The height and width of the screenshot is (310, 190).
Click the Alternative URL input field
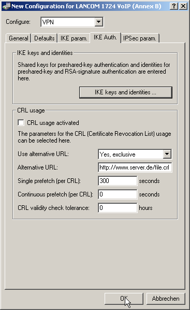(135, 167)
